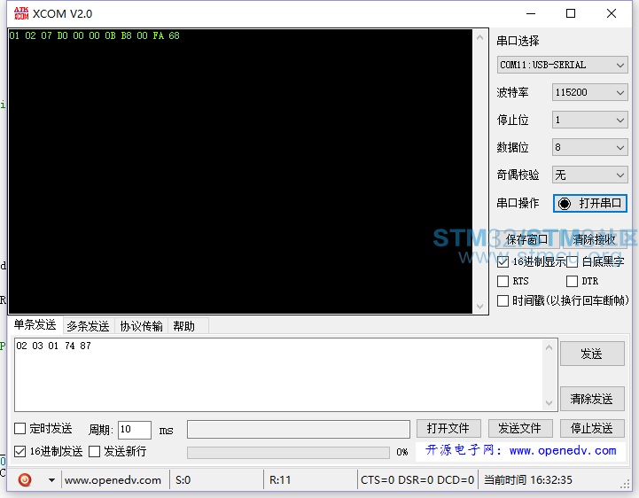This screenshot has width=639, height=498.
Task: Click the receive area scrollbar up arrow
Action: pyautogui.click(x=480, y=37)
